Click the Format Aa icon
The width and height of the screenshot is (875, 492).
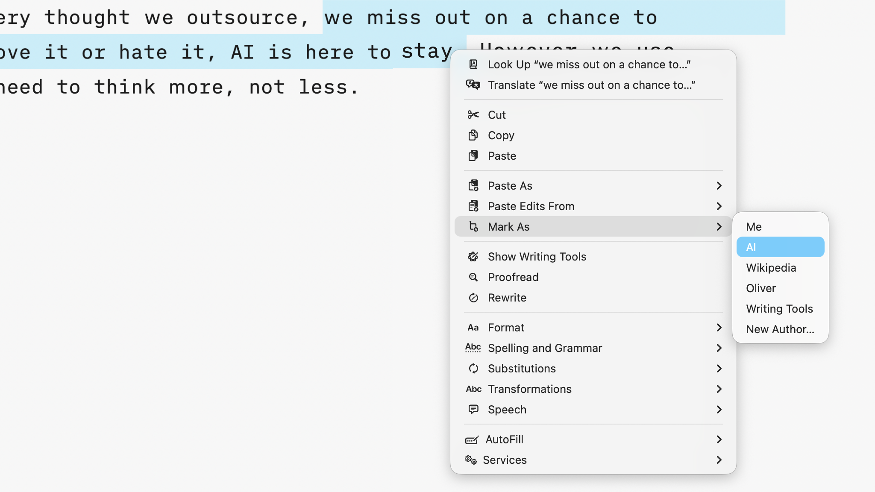(x=473, y=327)
